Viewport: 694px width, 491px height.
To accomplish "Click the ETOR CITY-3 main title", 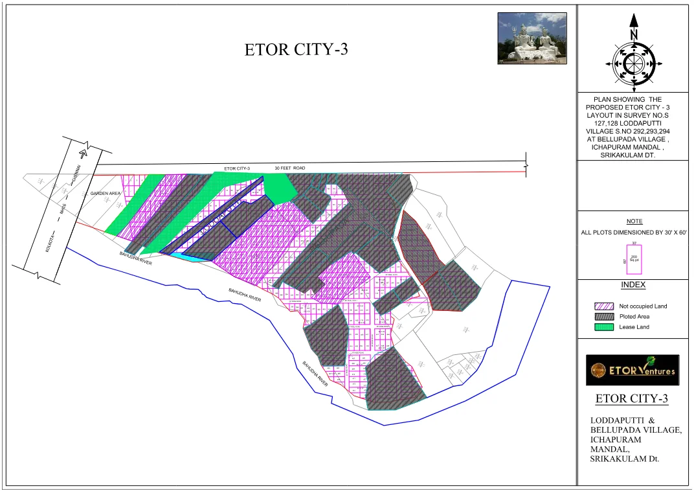I will tap(296, 49).
